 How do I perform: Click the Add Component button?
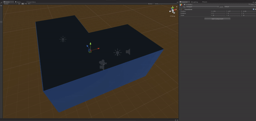[x=217, y=19]
